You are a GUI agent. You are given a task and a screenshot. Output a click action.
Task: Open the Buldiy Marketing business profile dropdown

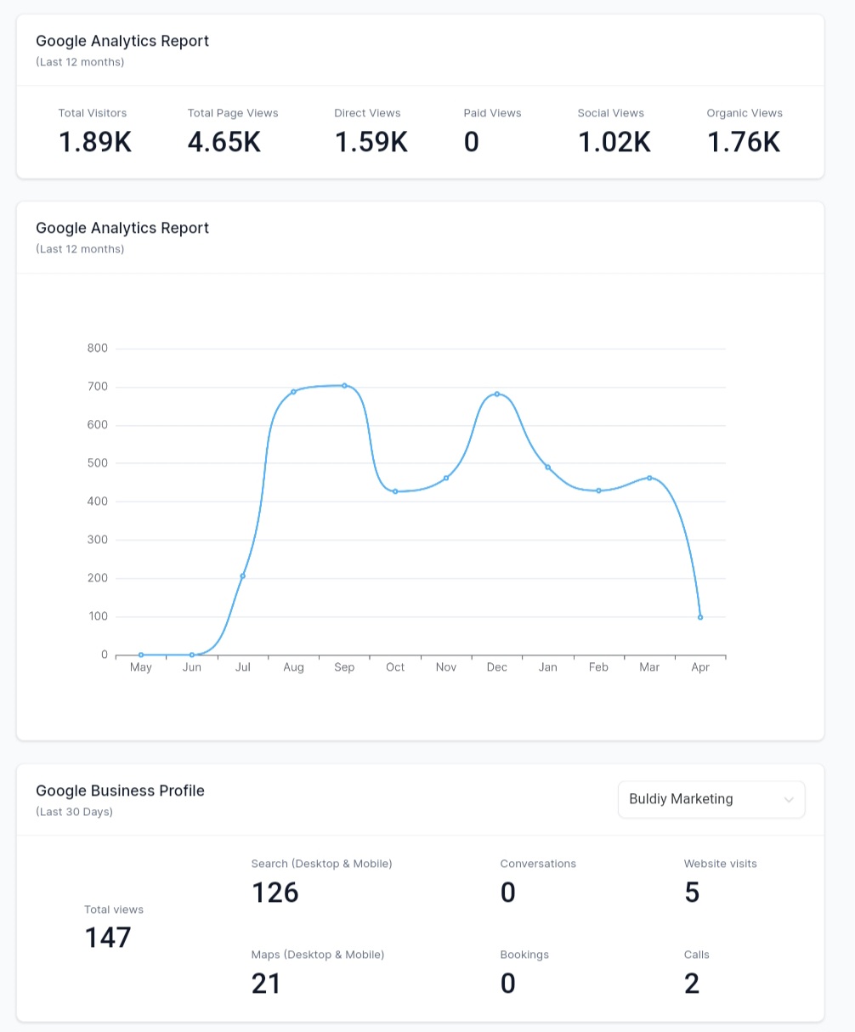coord(711,799)
